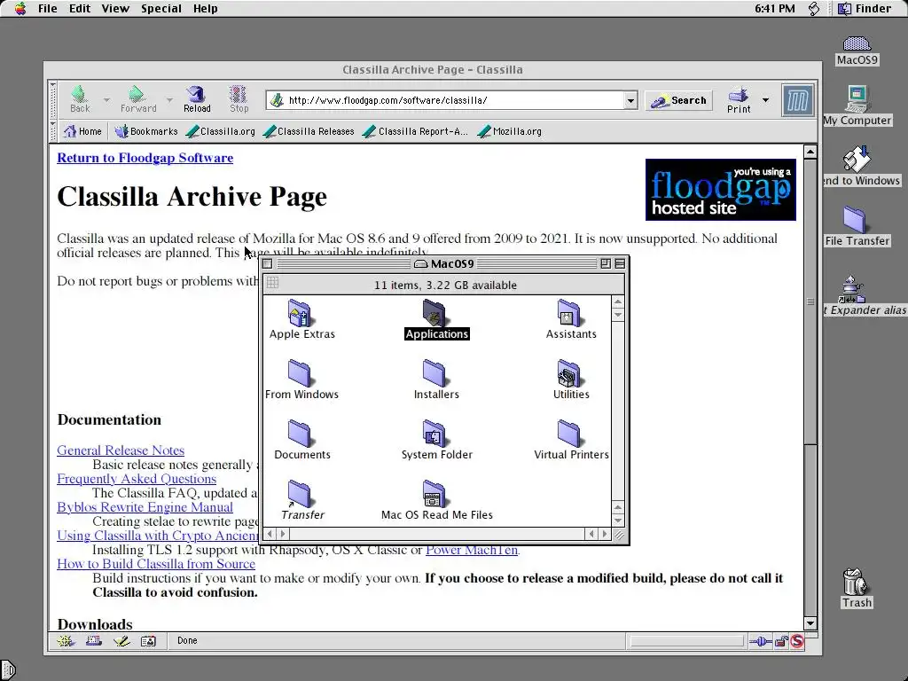Click the Composer component status bar icon
This screenshot has width=908, height=681.
(121, 641)
